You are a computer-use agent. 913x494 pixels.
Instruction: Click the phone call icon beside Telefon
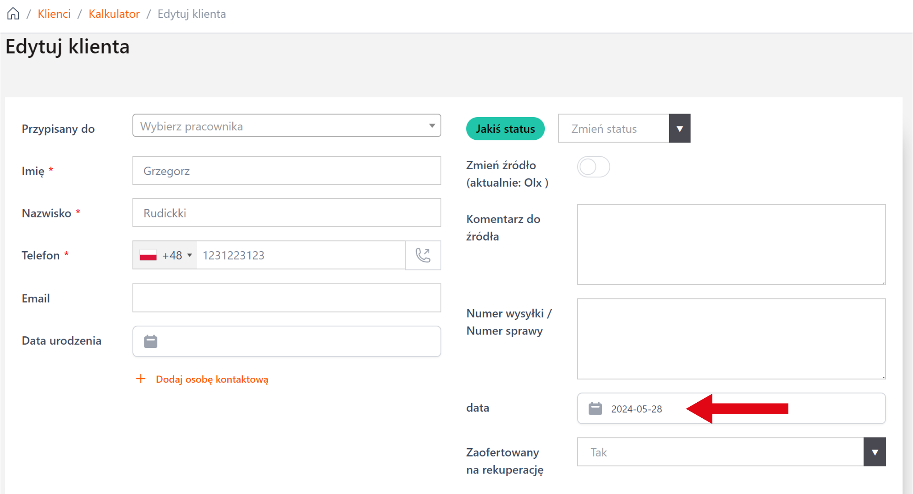[423, 255]
